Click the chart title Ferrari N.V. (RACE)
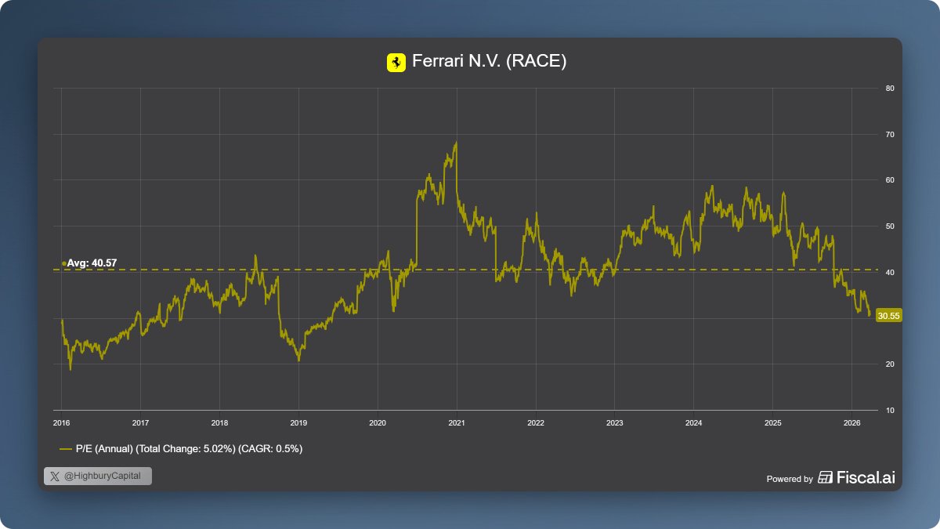 tap(489, 62)
